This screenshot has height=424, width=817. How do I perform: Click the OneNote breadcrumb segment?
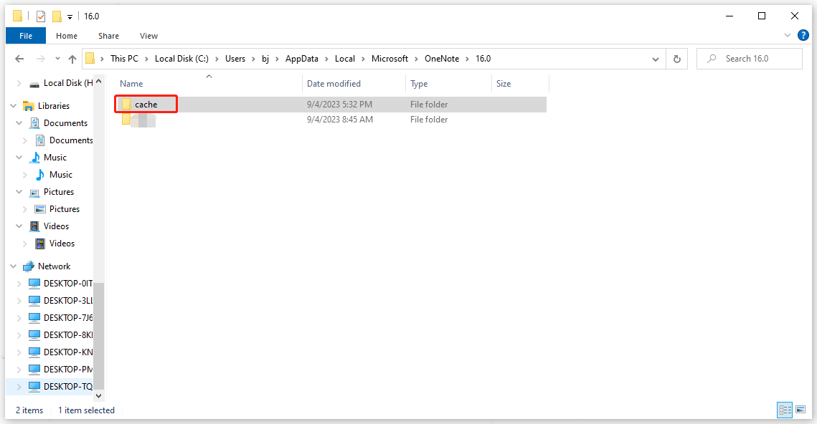[442, 59]
